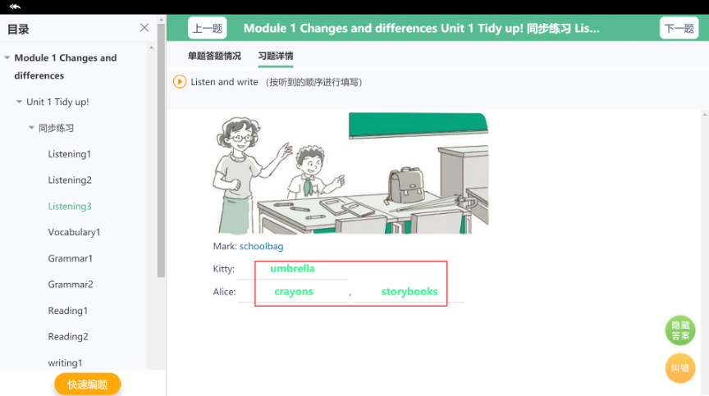Click the sidebar vertical scrollbar thumb
This screenshot has width=709, height=396.
[x=161, y=149]
